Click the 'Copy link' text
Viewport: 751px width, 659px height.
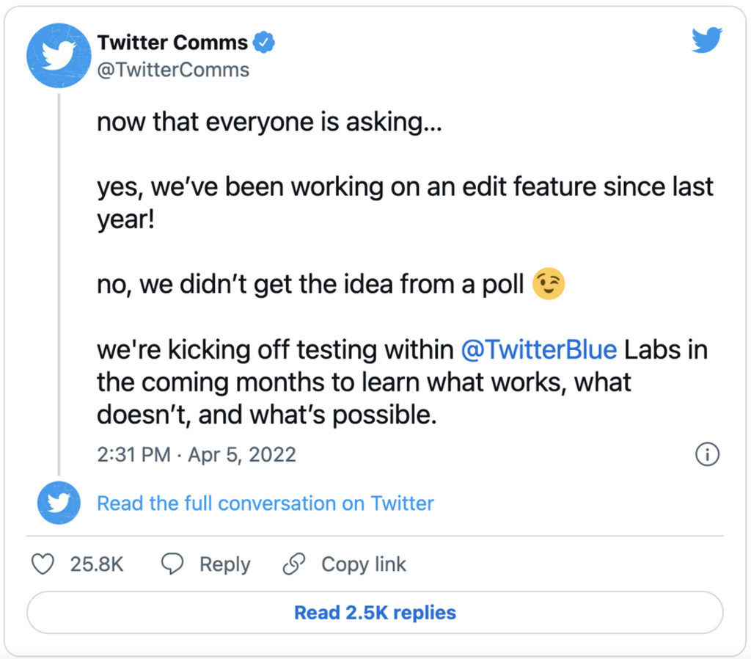point(364,564)
